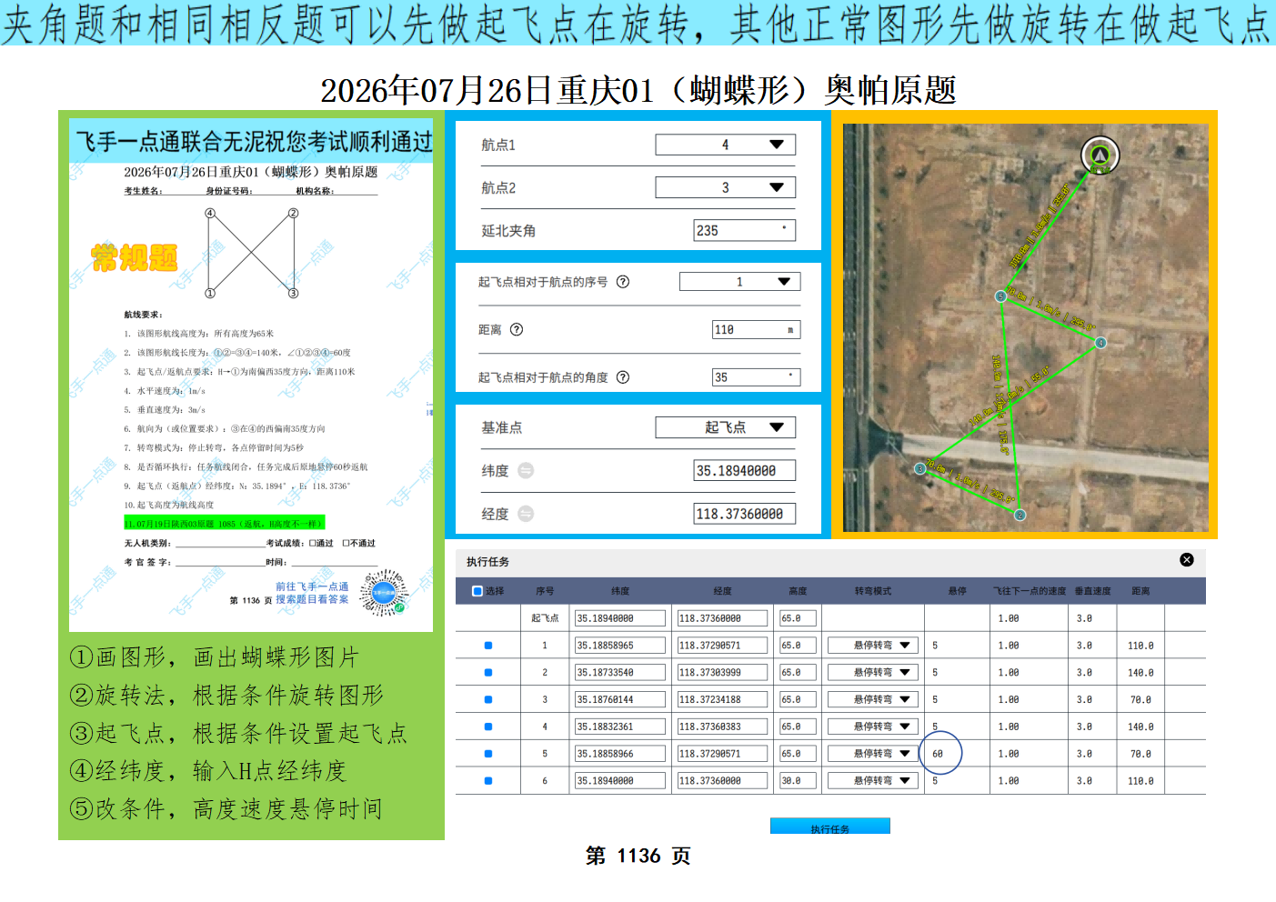Image resolution: width=1276 pixels, height=902 pixels.
Task: Click the QR code on the exam sheet
Action: [384, 593]
